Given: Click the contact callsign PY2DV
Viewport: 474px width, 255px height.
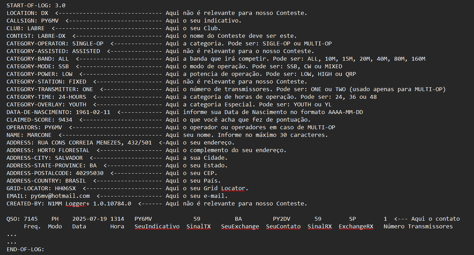Looking at the screenshot, I should tap(281, 219).
